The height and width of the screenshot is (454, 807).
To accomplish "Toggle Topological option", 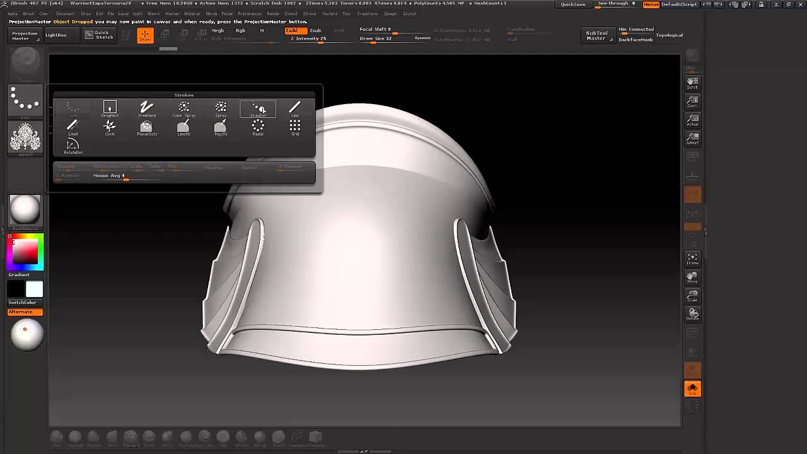I will point(669,35).
